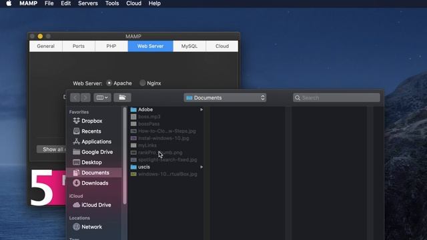Open the Tools menu
Screen dimensions: 427x240
(x=112, y=3)
